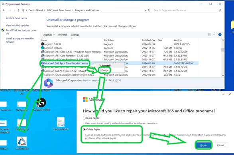The image size is (234, 155).
Task: Select the Quick Repair radio option
Action: coord(84,118)
